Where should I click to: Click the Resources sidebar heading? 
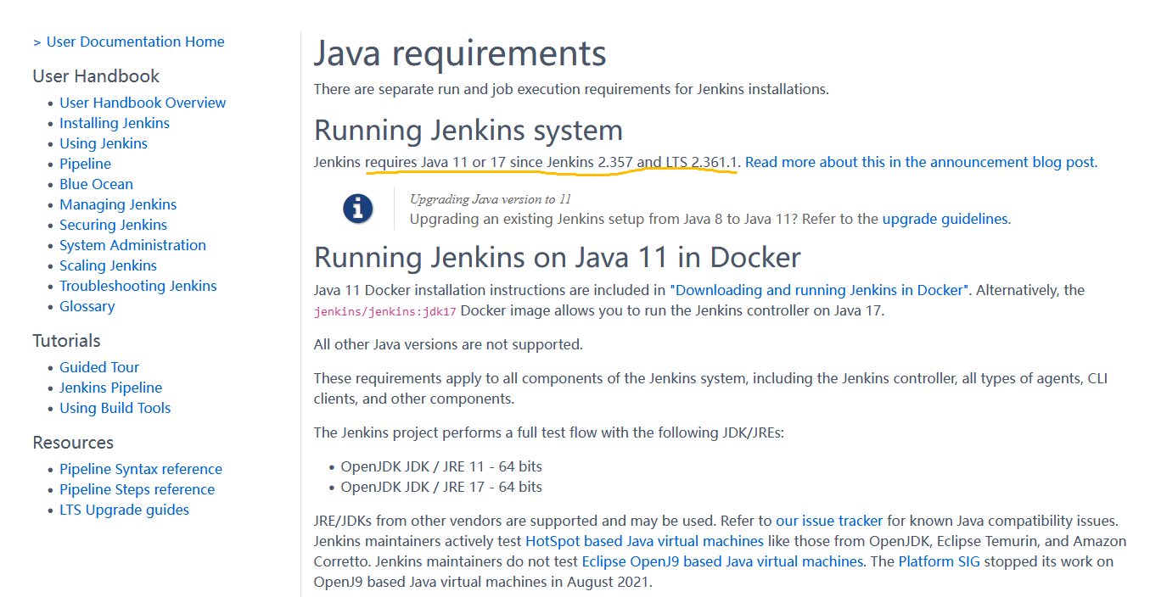pos(73,443)
